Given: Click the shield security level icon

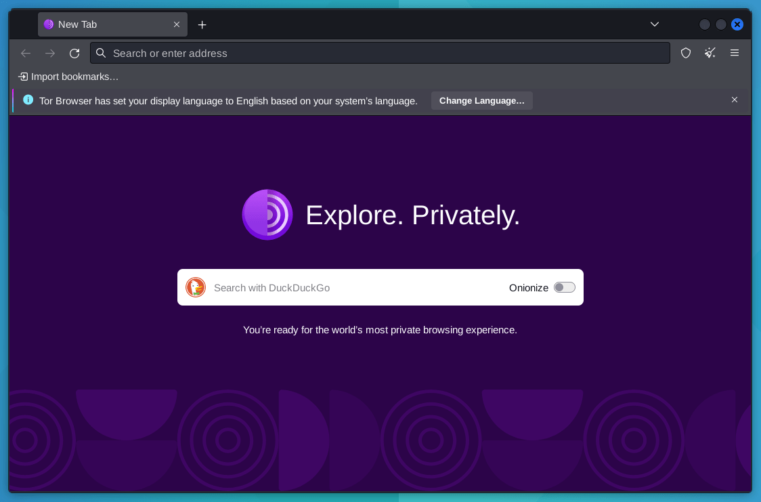Looking at the screenshot, I should pos(686,53).
